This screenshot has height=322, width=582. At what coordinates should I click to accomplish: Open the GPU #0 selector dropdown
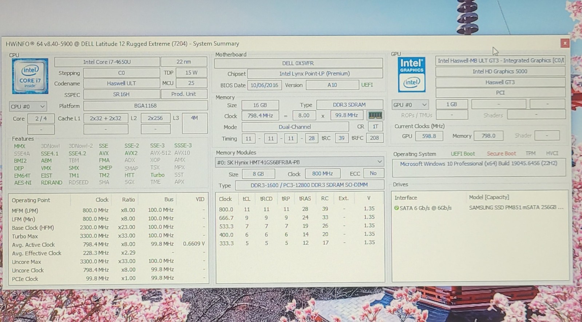(410, 105)
